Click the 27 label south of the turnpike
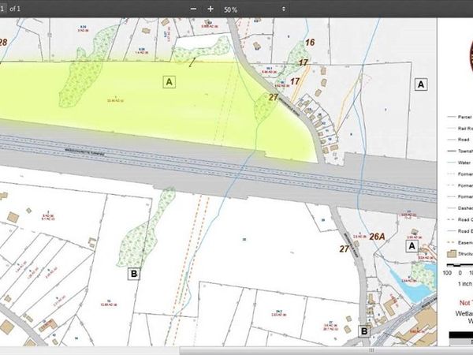473x355 pixels. 345,249
